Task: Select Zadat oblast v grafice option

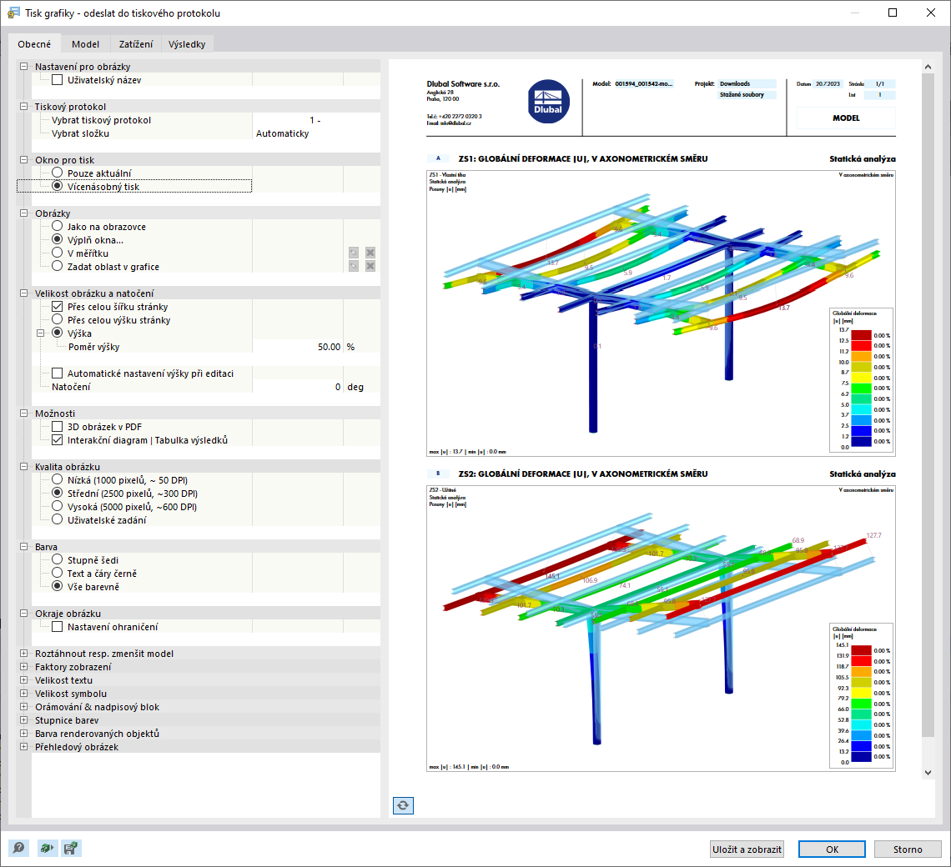Action: tap(57, 266)
